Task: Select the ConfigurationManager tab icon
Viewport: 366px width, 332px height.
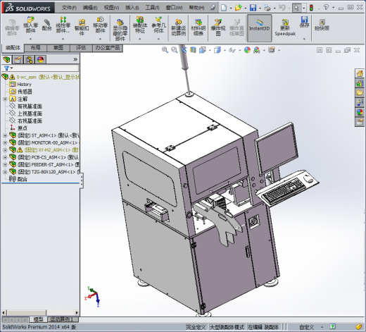Action: (29, 60)
